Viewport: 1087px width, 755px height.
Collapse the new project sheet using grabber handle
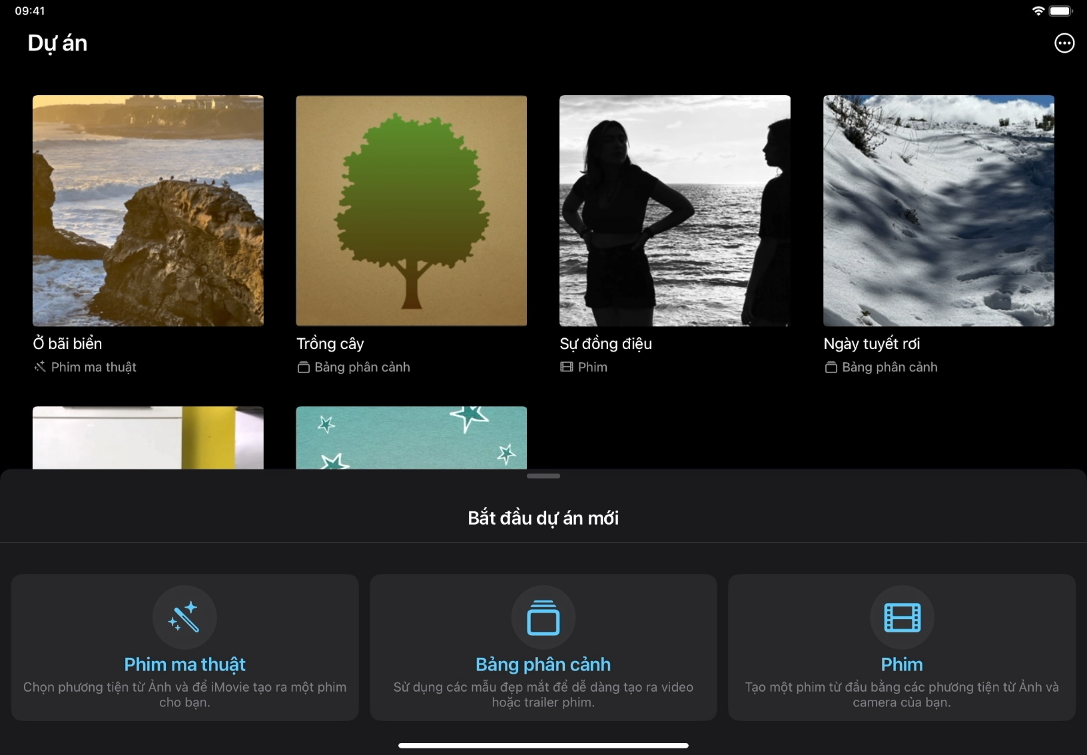click(543, 476)
